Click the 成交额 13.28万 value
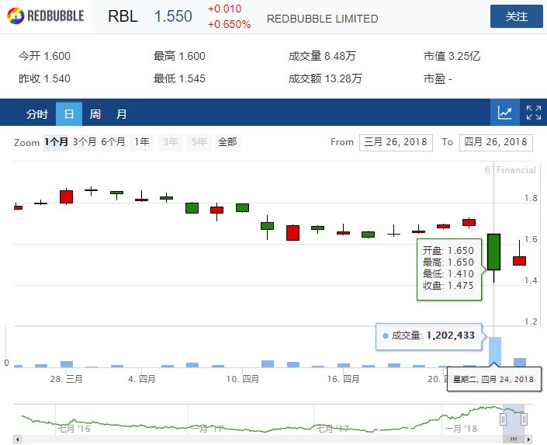Viewport: 547px width, 445px height. 325,78
